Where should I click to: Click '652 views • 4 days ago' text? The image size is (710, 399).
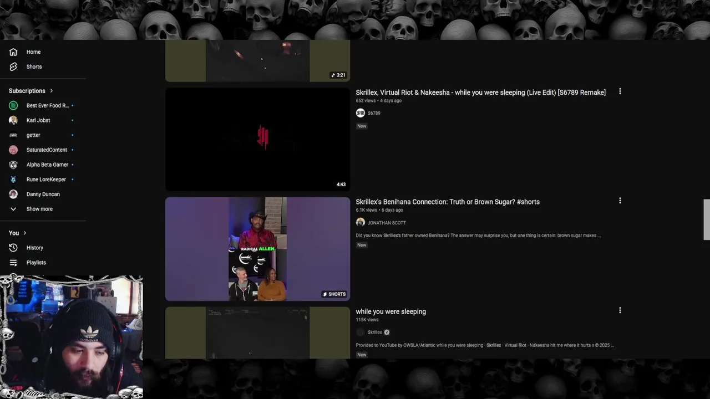click(x=379, y=101)
